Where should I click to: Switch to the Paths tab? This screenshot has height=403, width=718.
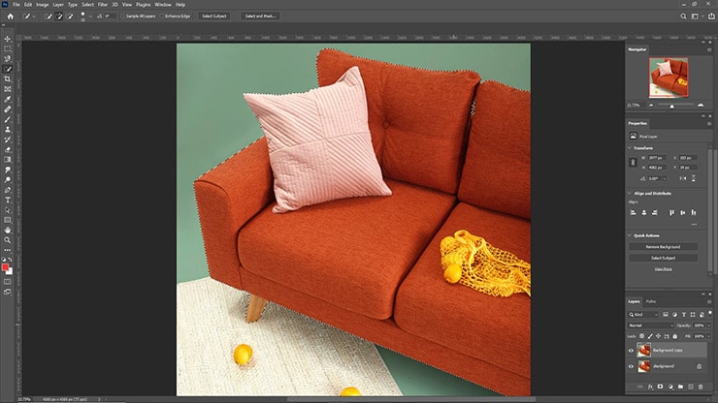point(652,301)
